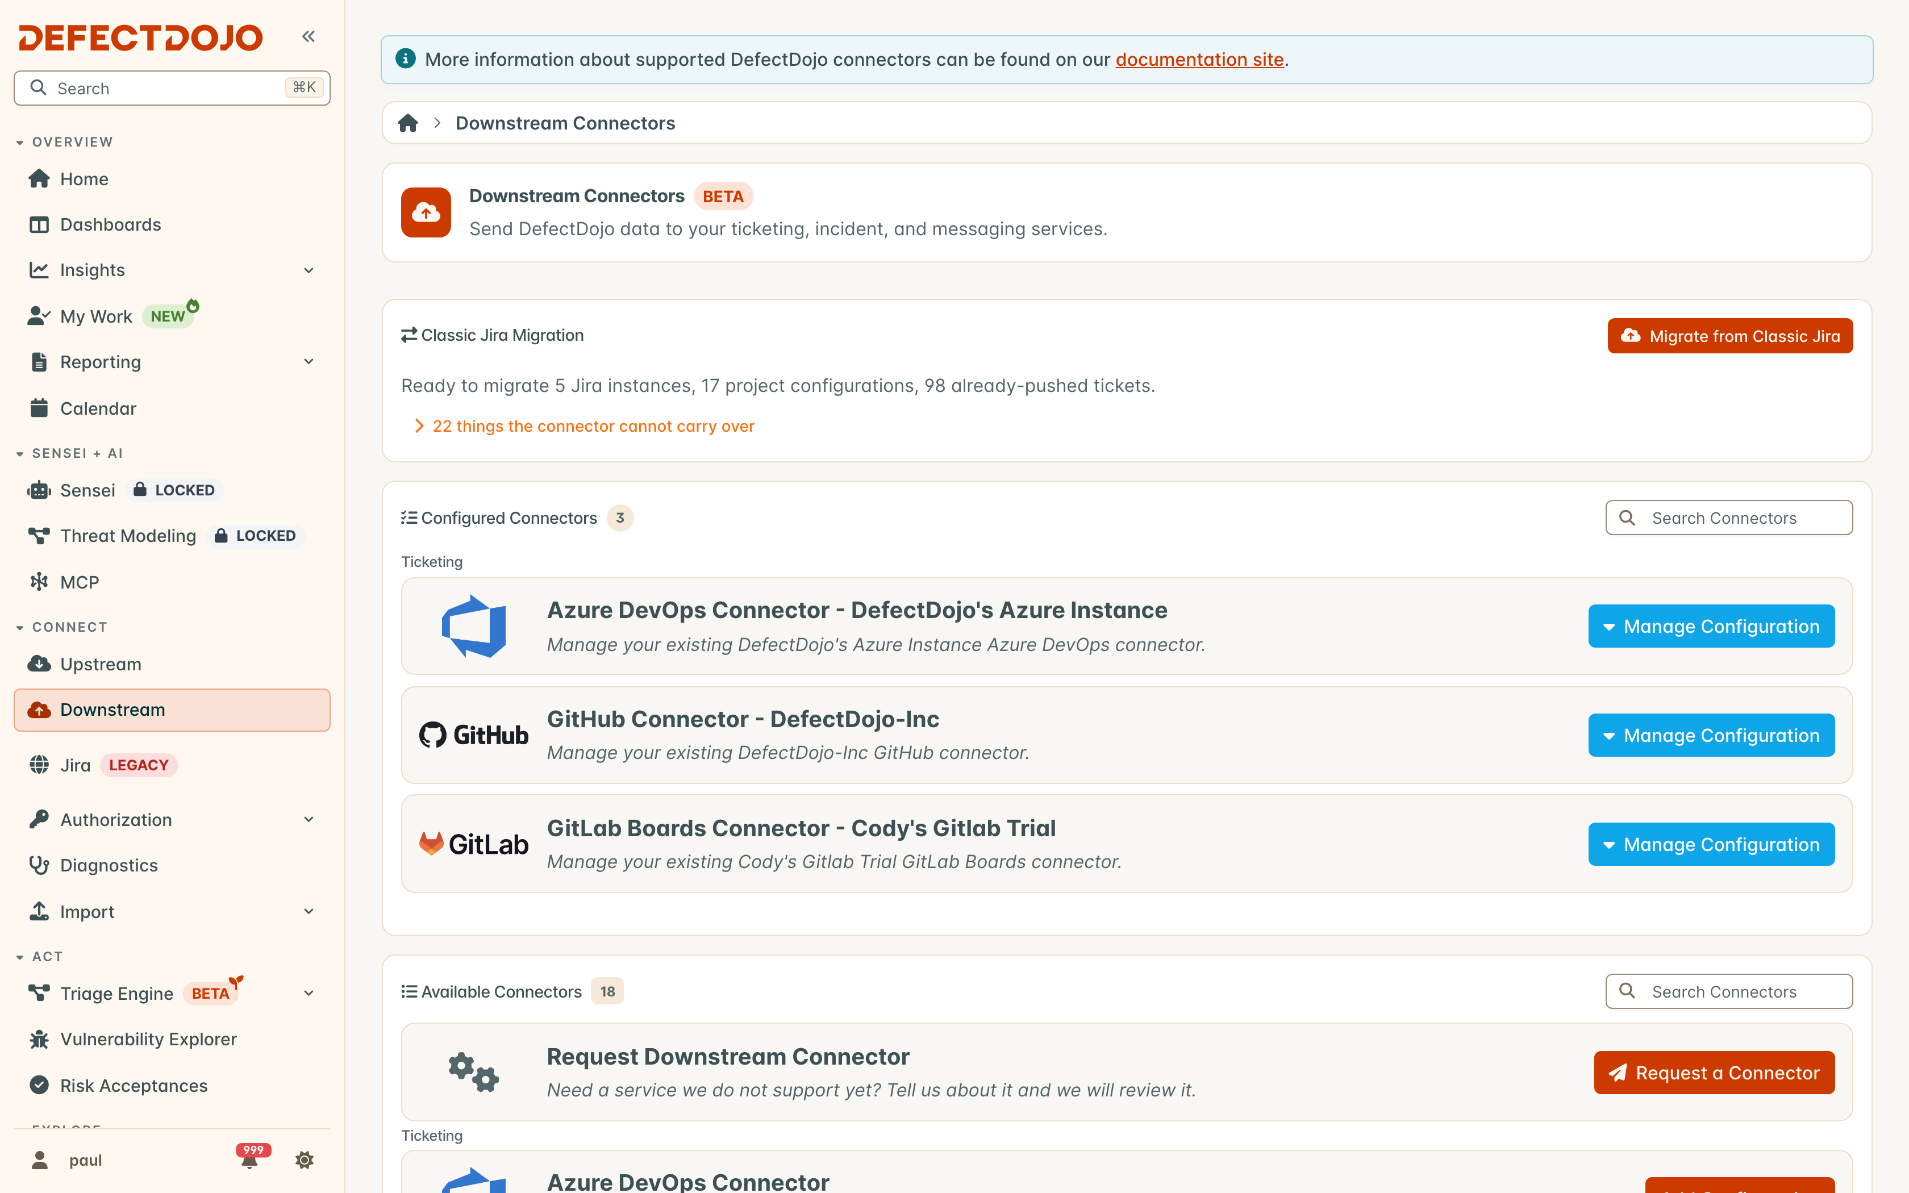The width and height of the screenshot is (1909, 1193).
Task: Open Manage Configuration dropdown for GitHub Connector
Action: point(1711,735)
